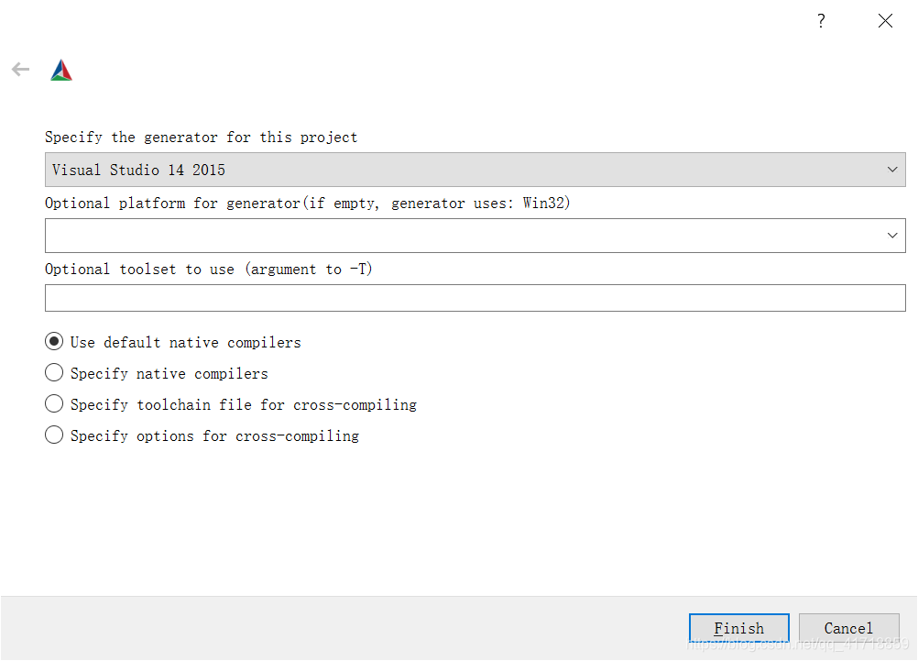The width and height of the screenshot is (918, 661).
Task: Select Use default native compilers
Action: pos(54,341)
